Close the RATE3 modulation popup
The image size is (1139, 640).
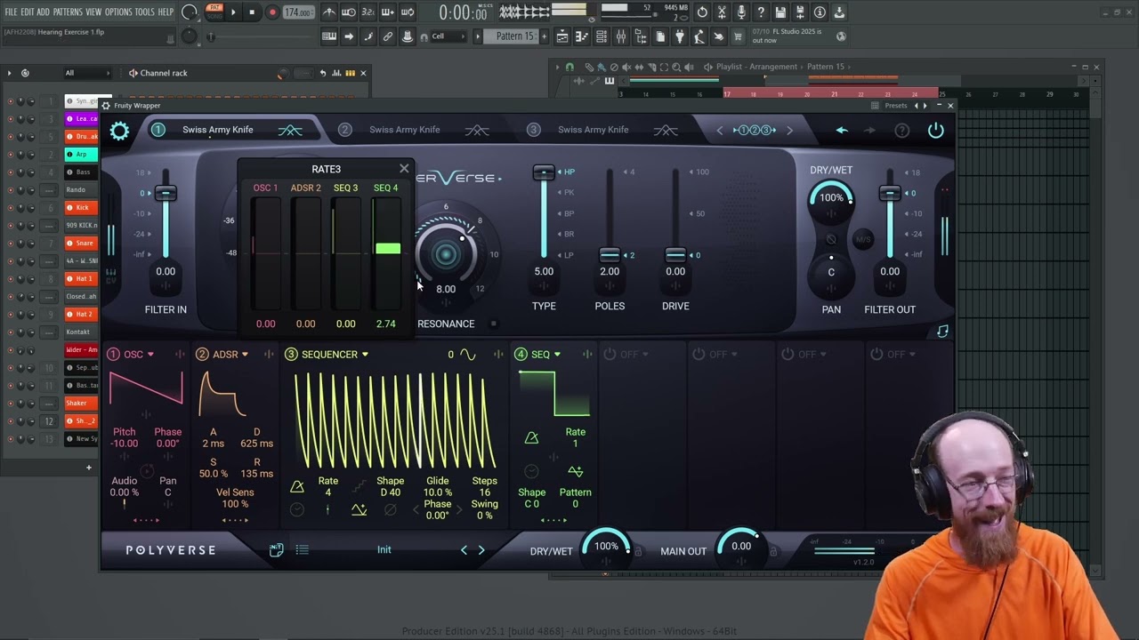(x=404, y=168)
